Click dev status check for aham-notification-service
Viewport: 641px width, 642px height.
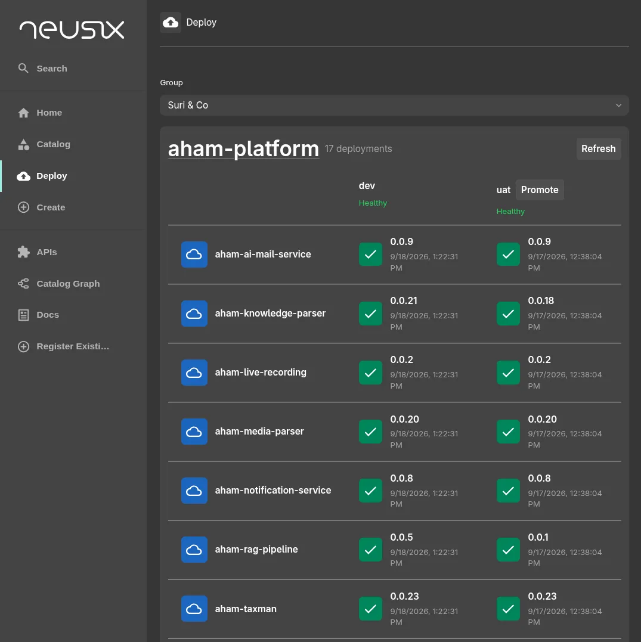370,491
